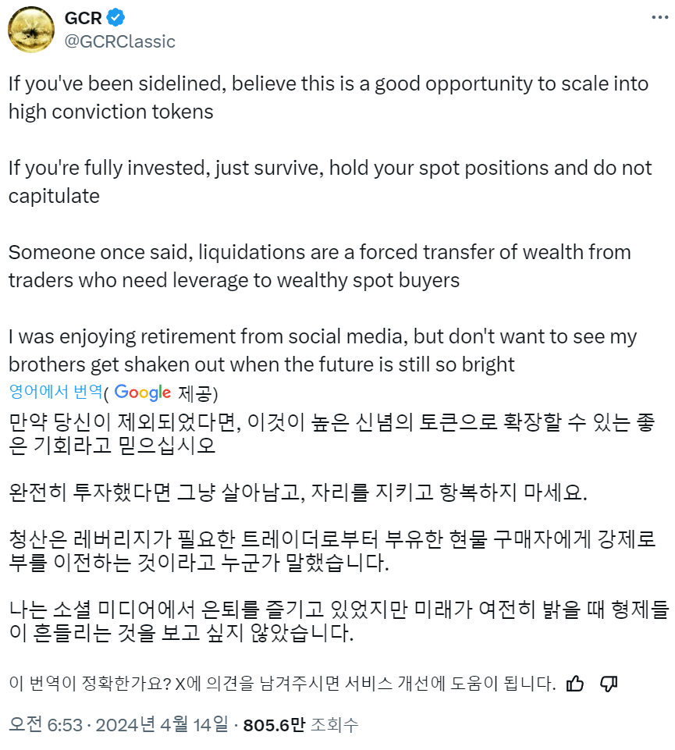Open the more options ellipsis menu
This screenshot has width=675, height=750.
point(659,17)
